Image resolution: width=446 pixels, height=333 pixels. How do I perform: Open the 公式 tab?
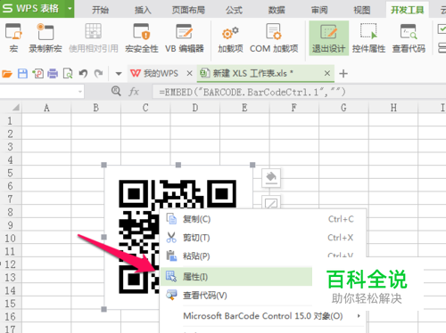pyautogui.click(x=234, y=10)
